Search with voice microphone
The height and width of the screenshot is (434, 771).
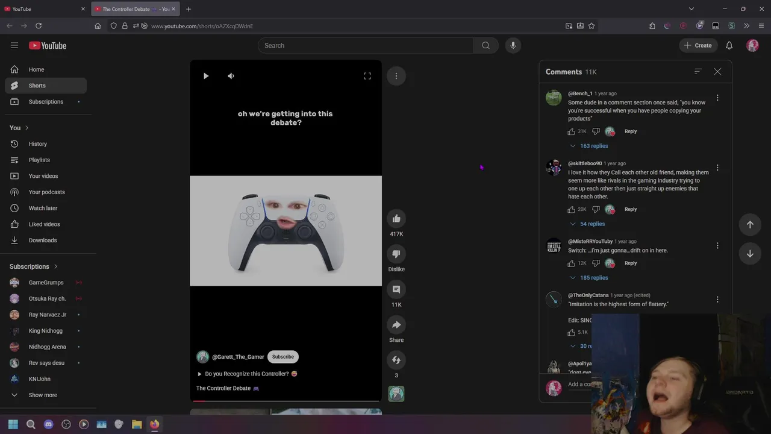coord(513,46)
